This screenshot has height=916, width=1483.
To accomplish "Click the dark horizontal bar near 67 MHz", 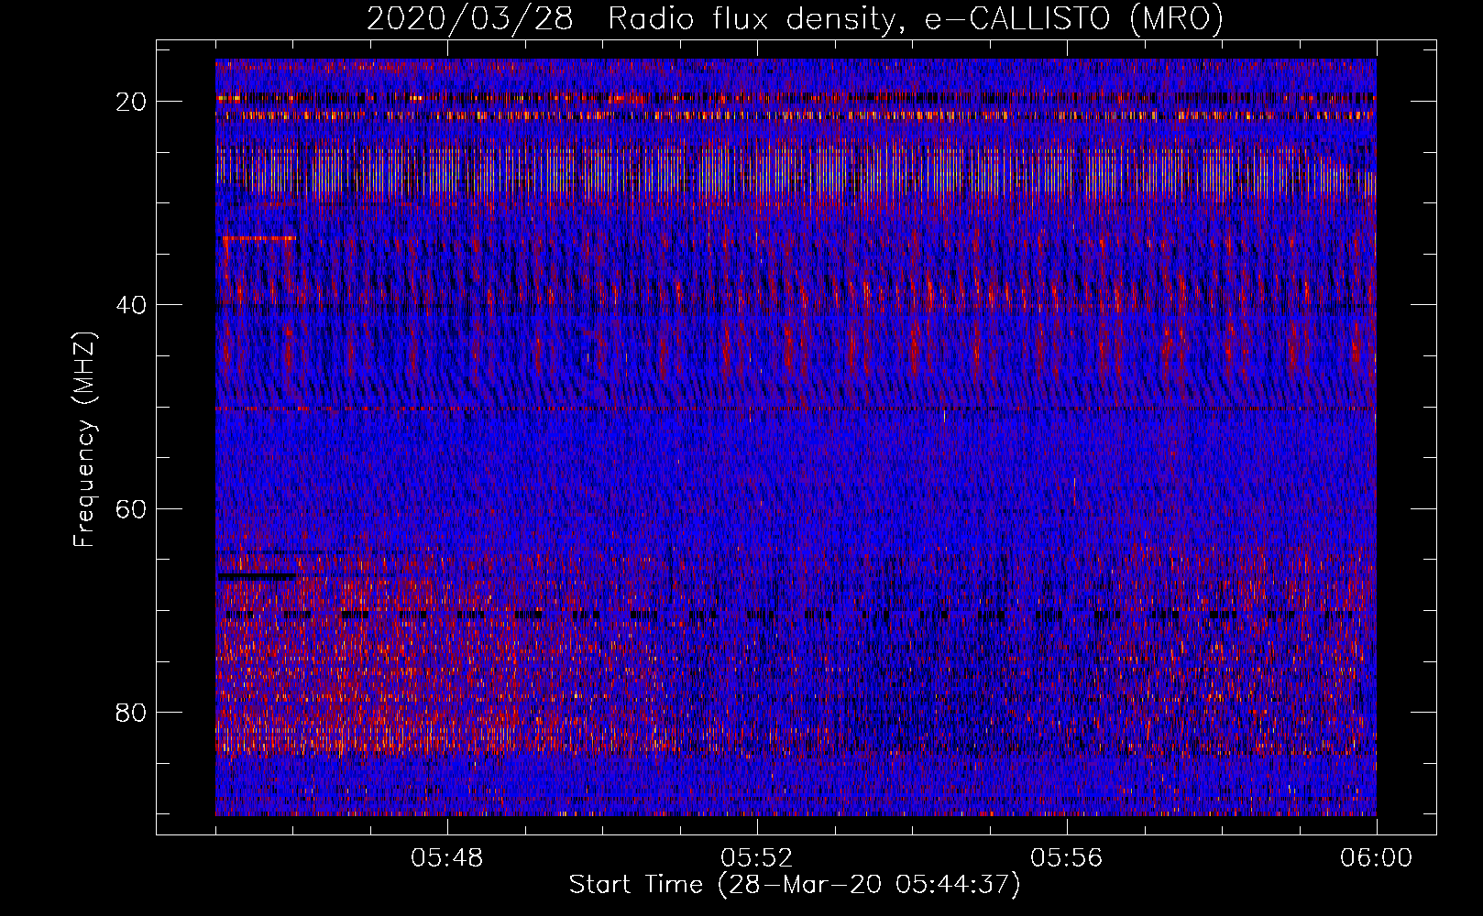I will click(257, 576).
